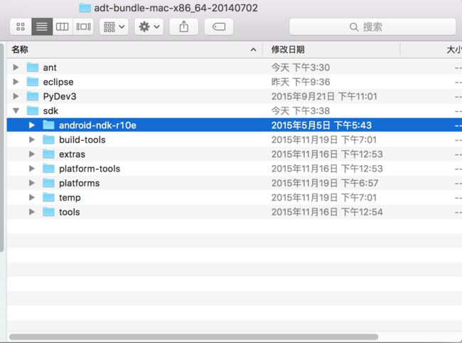
Task: Switch to list view mode
Action: point(42,27)
